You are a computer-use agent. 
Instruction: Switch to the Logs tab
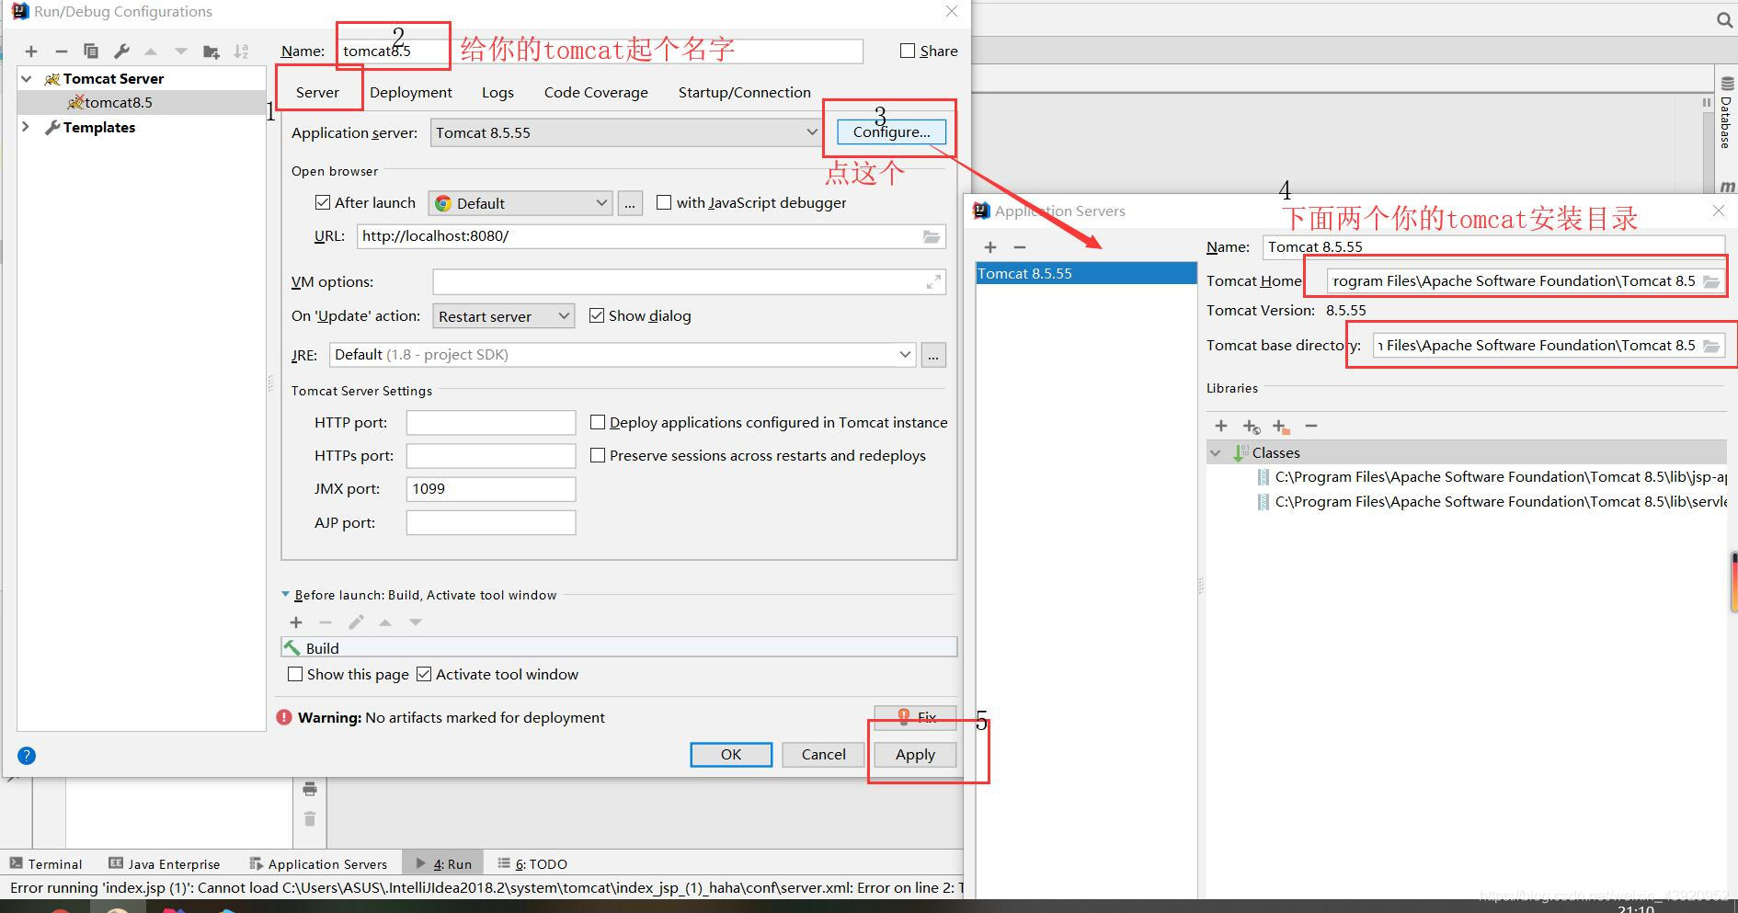point(497,92)
